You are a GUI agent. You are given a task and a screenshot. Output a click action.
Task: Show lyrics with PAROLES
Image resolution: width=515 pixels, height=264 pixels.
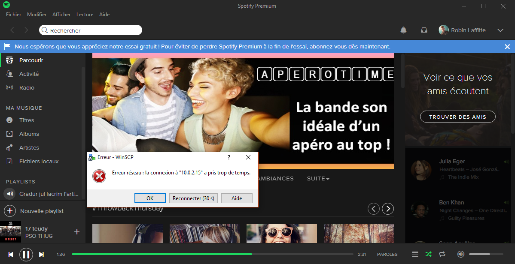[x=387, y=254]
